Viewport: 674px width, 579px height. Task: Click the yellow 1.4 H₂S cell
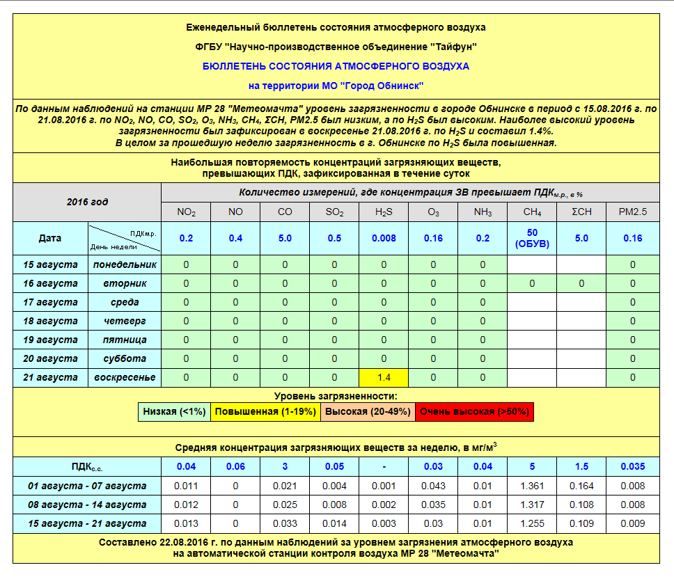point(384,377)
